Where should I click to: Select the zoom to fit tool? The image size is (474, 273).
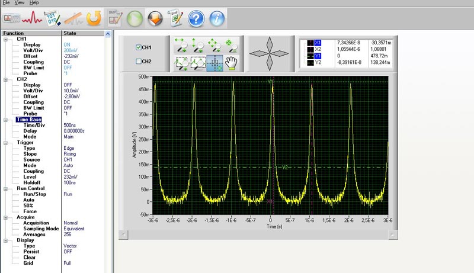(231, 44)
